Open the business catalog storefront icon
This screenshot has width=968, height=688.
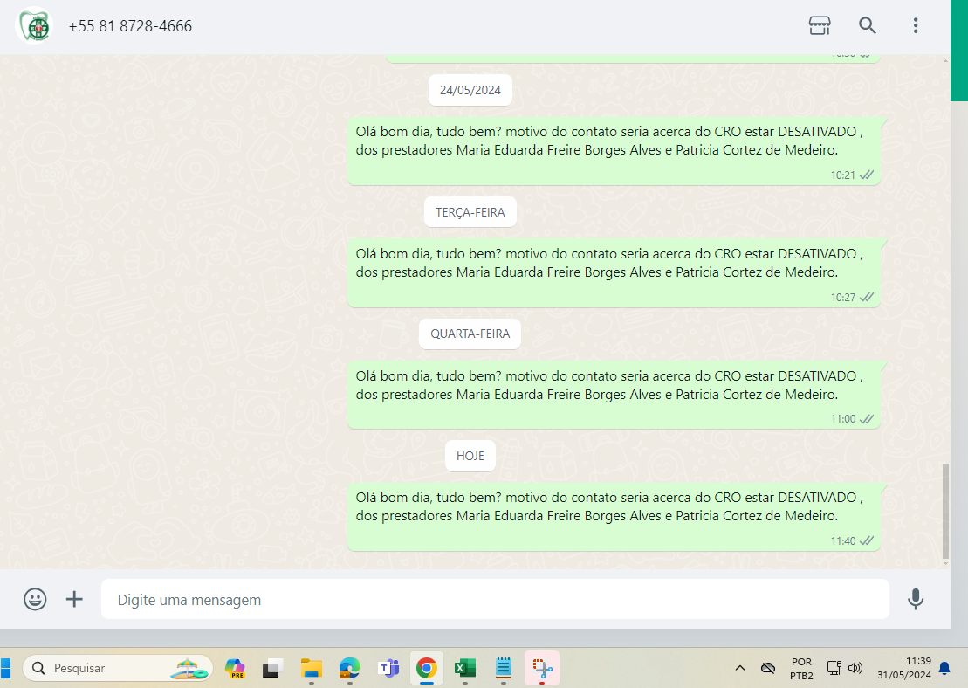[x=820, y=25]
